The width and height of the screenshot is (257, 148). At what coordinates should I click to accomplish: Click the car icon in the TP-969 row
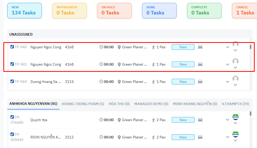click(x=200, y=82)
